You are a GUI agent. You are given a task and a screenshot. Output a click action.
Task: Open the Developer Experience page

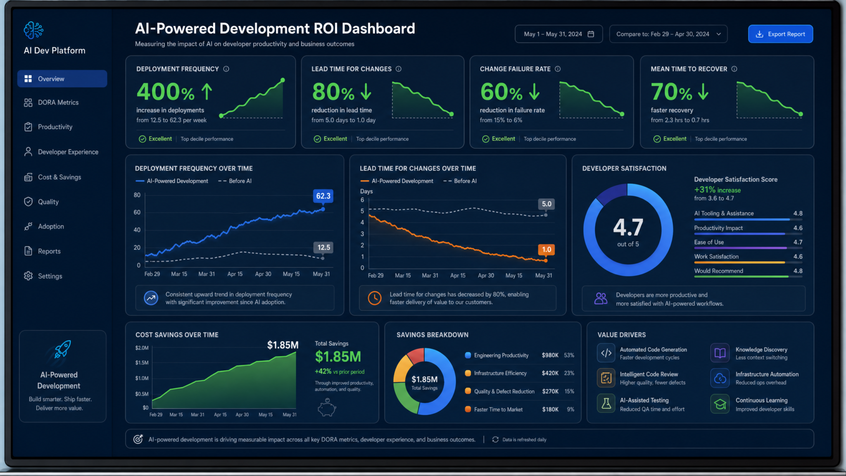tap(62, 152)
